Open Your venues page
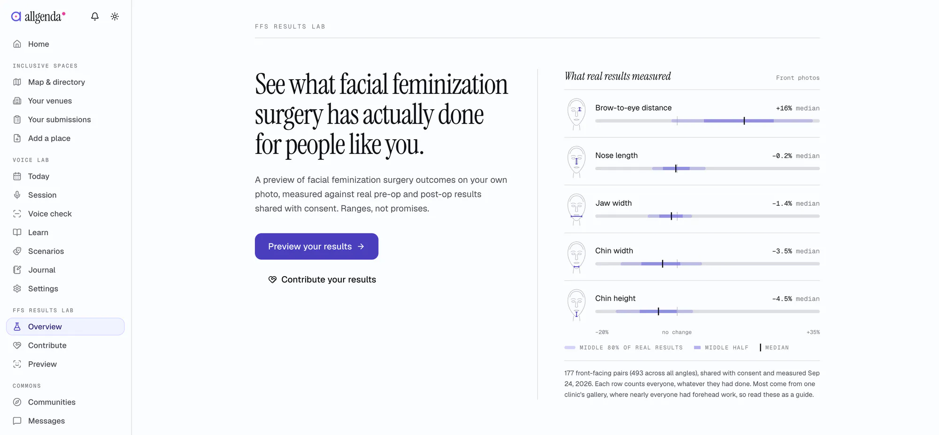Viewport: 939px width, 435px height. (x=65, y=101)
